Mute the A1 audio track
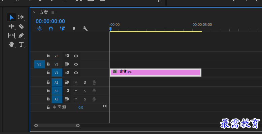Viewport: 262px width, 134px height. (76, 82)
